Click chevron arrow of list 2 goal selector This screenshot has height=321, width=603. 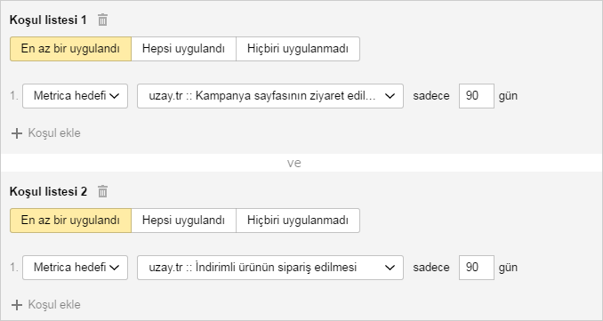[x=390, y=267]
